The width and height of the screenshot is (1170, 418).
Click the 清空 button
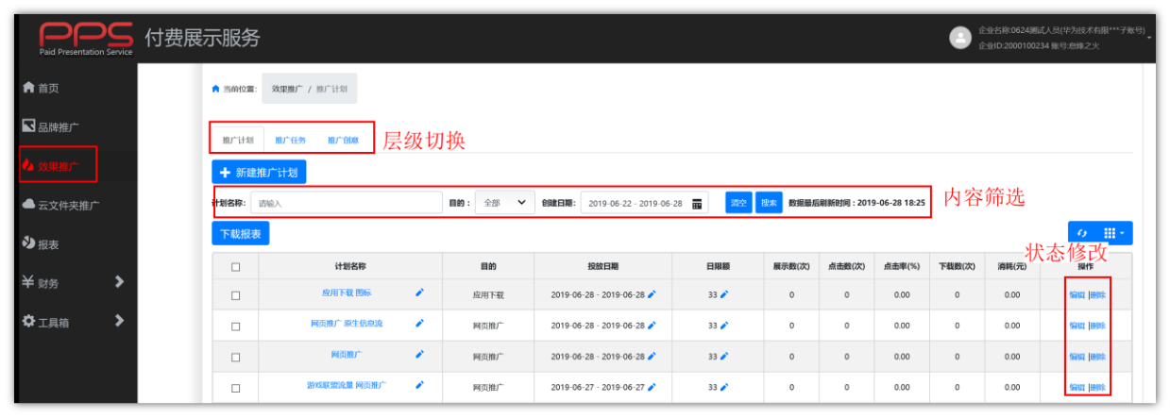738,203
